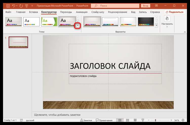This screenshot has height=125, width=190.
Task: Select the fourth highlighted theme thumbnail
Action: coord(67,22)
